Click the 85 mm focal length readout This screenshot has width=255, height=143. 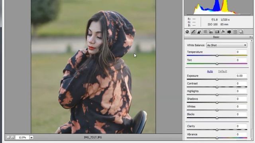coord(224,25)
